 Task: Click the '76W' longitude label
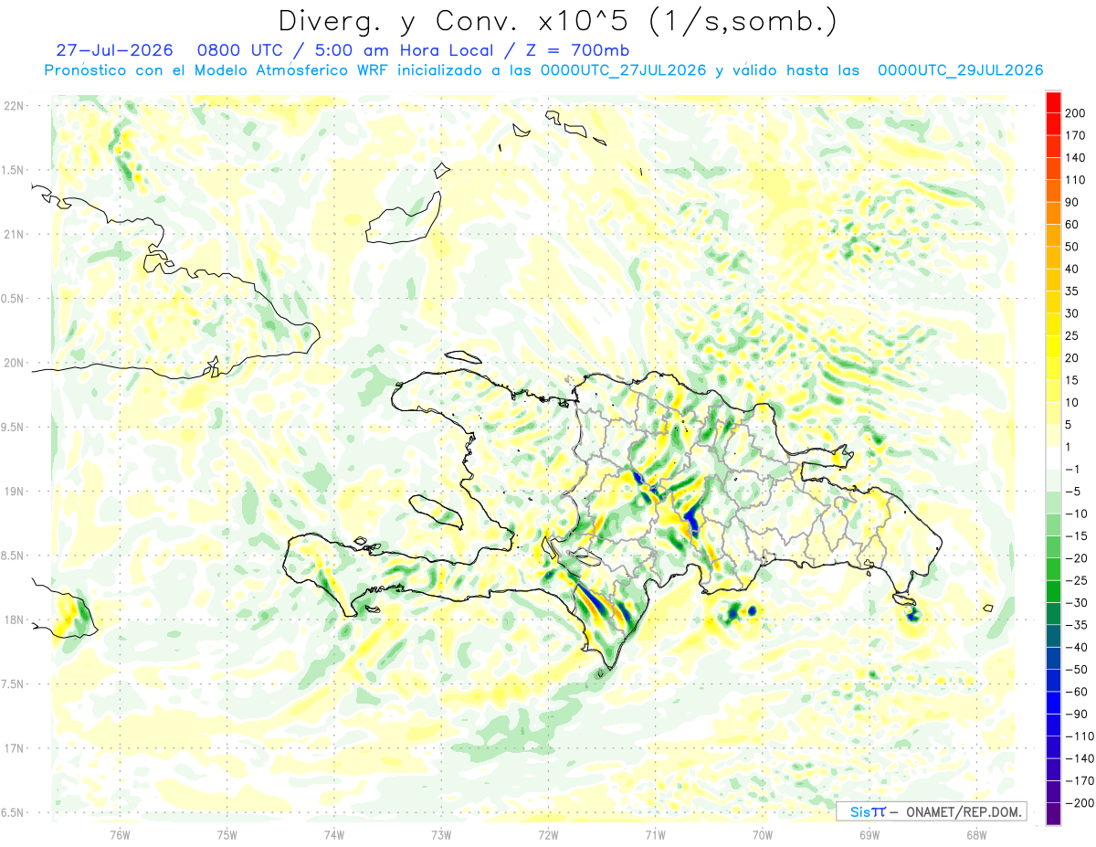point(121,834)
